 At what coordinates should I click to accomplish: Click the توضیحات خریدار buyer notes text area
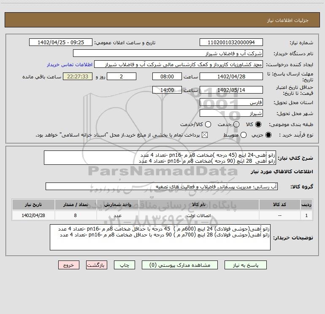pyautogui.click(x=160, y=237)
